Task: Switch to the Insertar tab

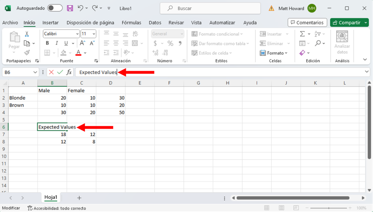Action: pyautogui.click(x=50, y=23)
